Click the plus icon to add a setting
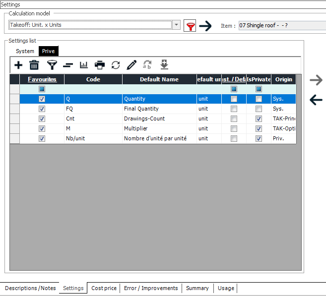Screen dimensions: 326x296 point(18,65)
